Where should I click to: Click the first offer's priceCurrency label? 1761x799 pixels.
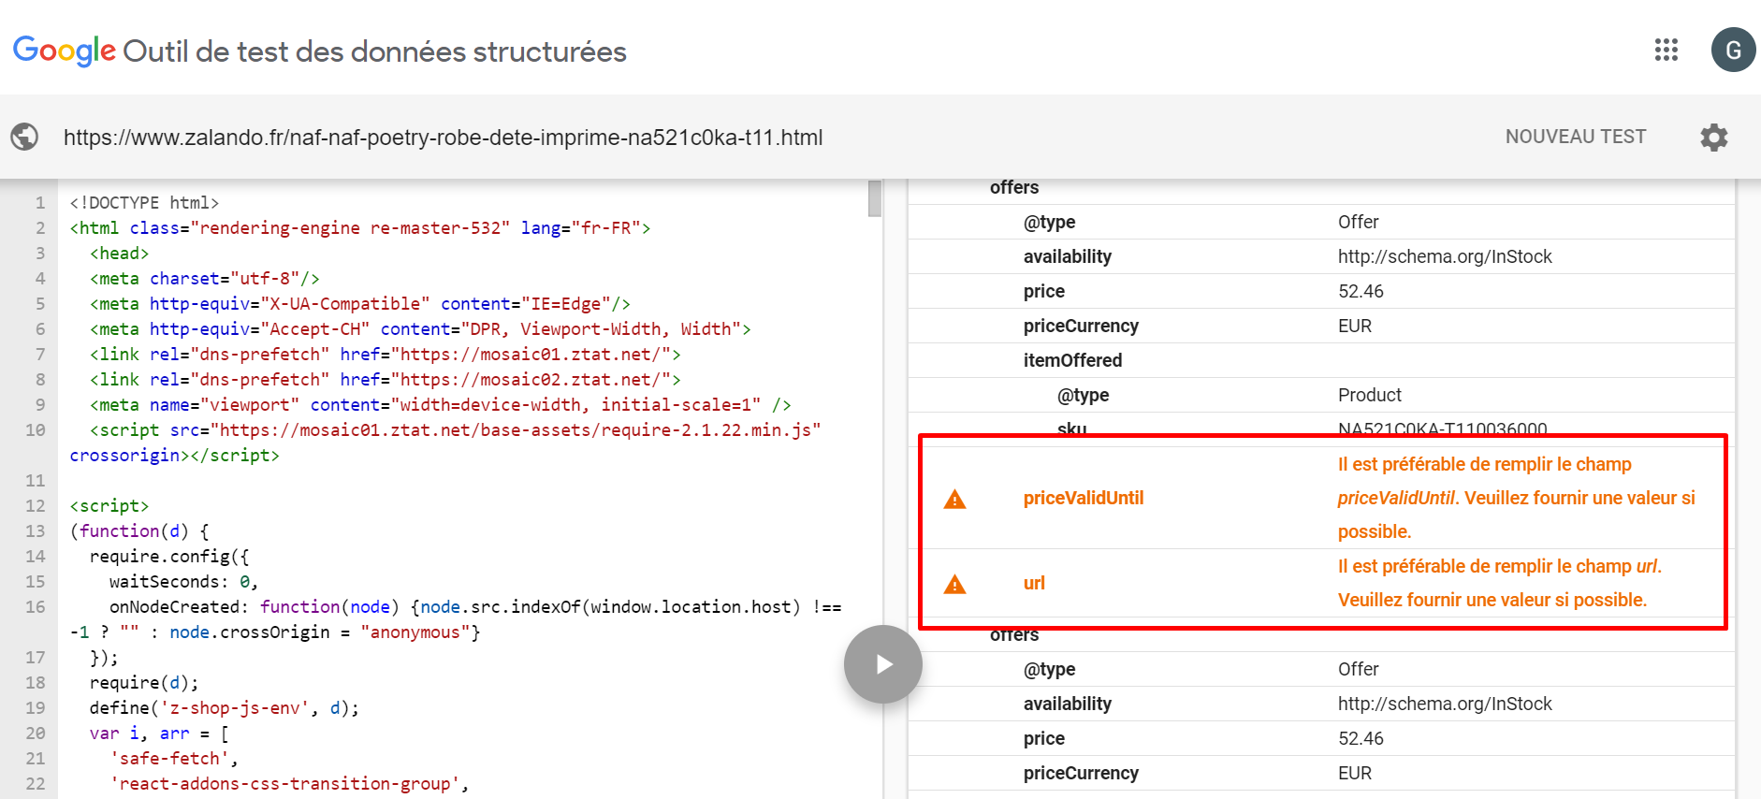pyautogui.click(x=1081, y=326)
